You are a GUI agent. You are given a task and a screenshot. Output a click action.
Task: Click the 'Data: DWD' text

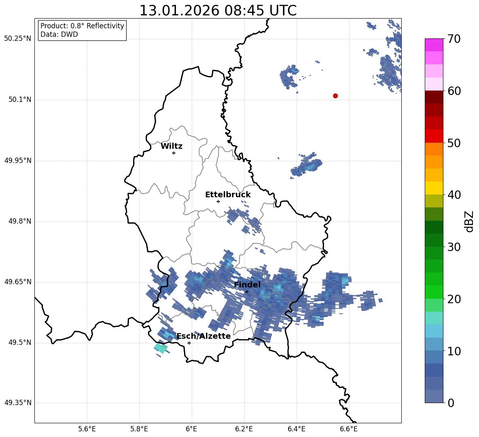pos(59,34)
